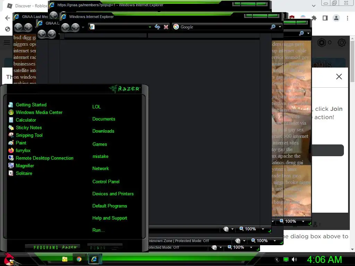
Task: Open Calculator from the start menu
Action: [22, 120]
